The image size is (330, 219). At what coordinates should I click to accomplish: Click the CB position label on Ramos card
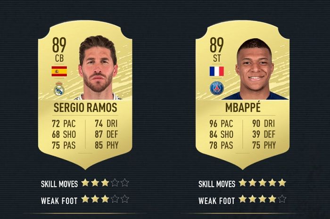pos(59,58)
